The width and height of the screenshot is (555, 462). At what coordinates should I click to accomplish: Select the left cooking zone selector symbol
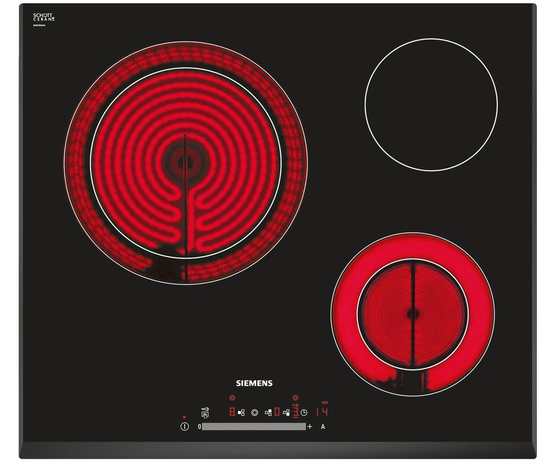pyautogui.click(x=241, y=413)
